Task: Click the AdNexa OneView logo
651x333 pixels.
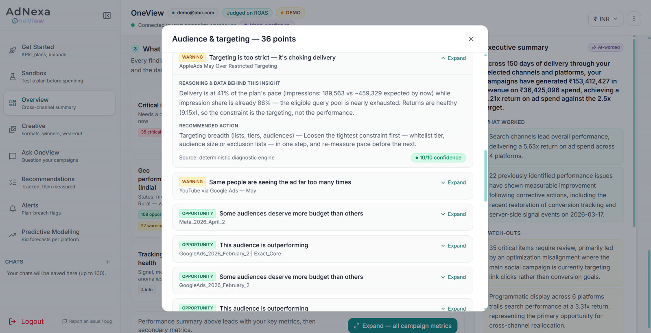Action: (x=28, y=15)
